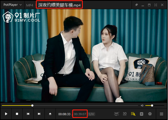The width and height of the screenshot is (168, 120).
Task: Click the volume slider handle
Action: point(152,106)
